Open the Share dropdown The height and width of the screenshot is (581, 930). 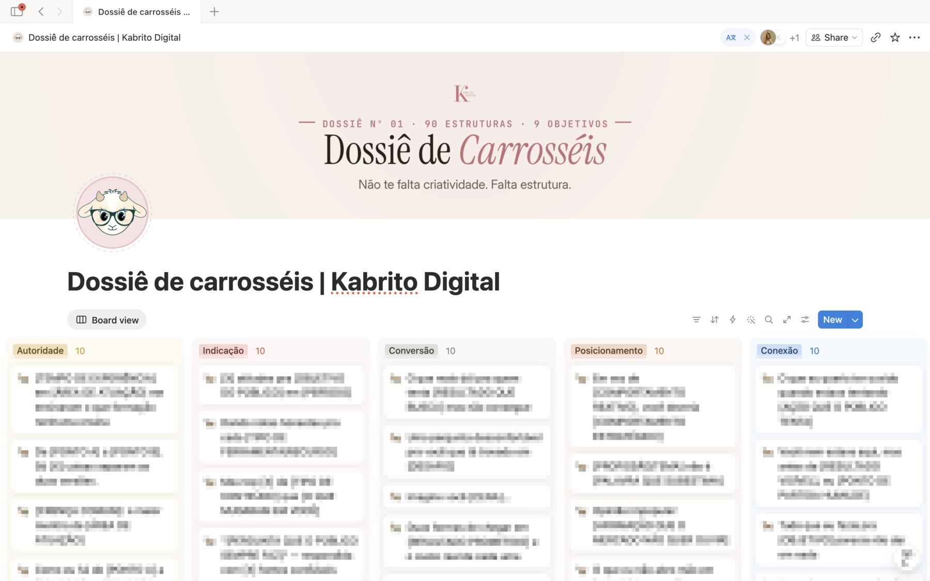[834, 37]
